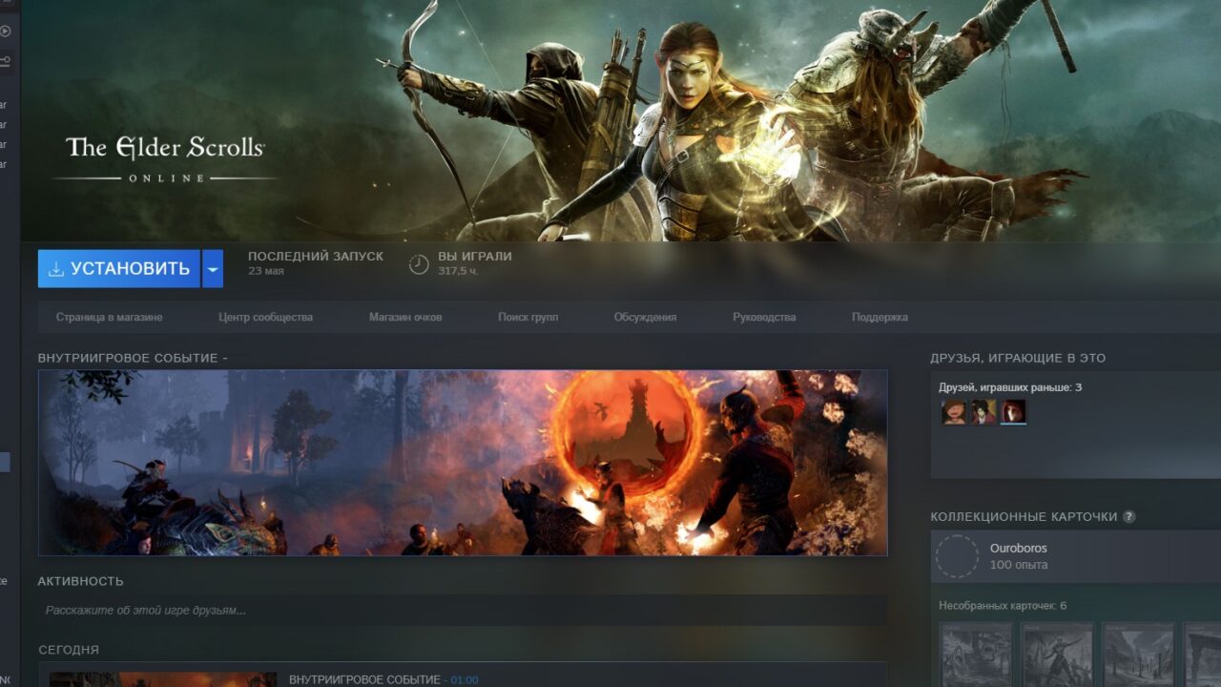
Task: Open the in-game event banner image
Action: [x=463, y=463]
